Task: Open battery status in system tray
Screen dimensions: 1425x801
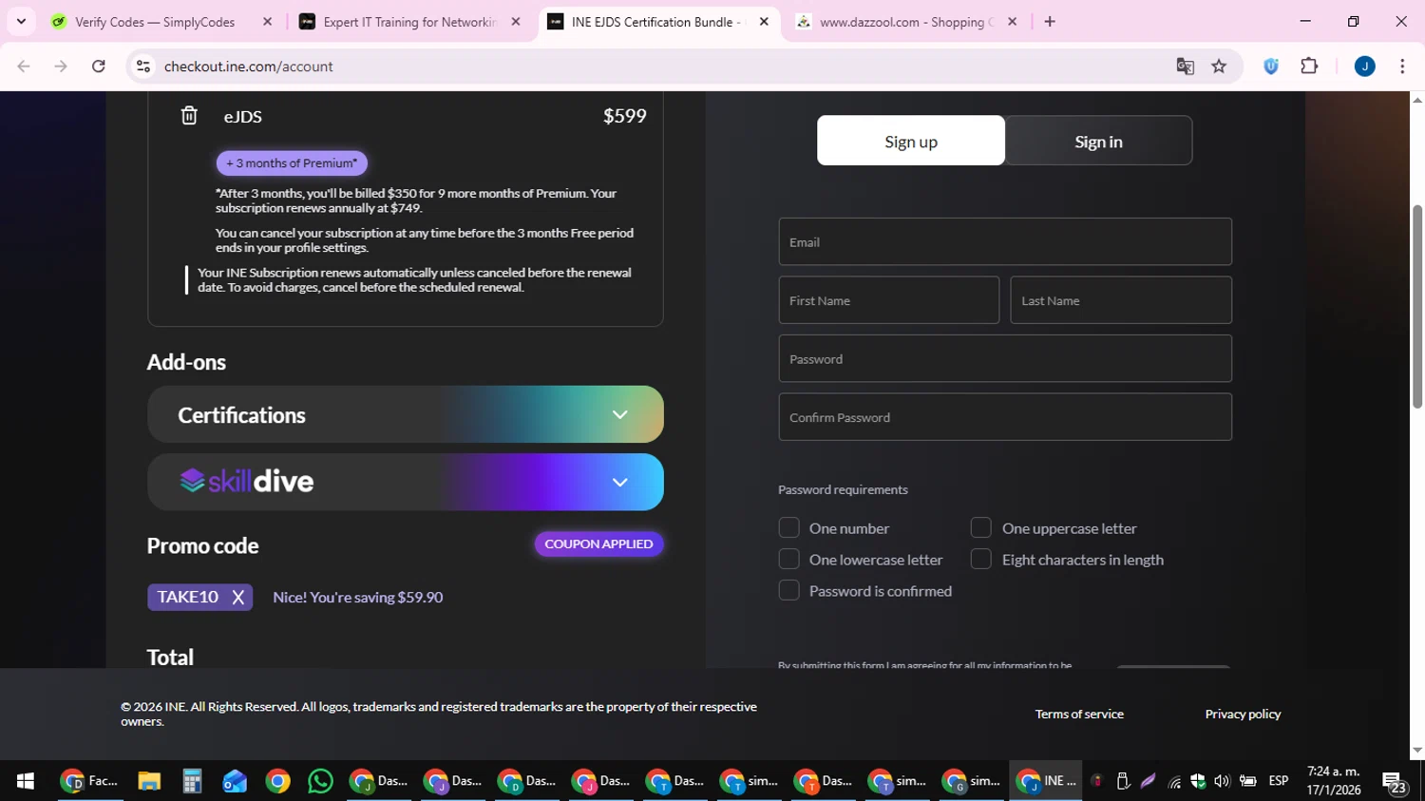Action: point(1248,781)
